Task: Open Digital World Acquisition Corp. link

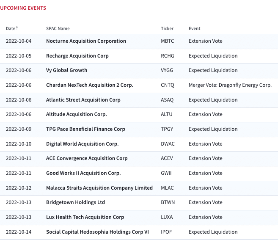Action: [82, 144]
